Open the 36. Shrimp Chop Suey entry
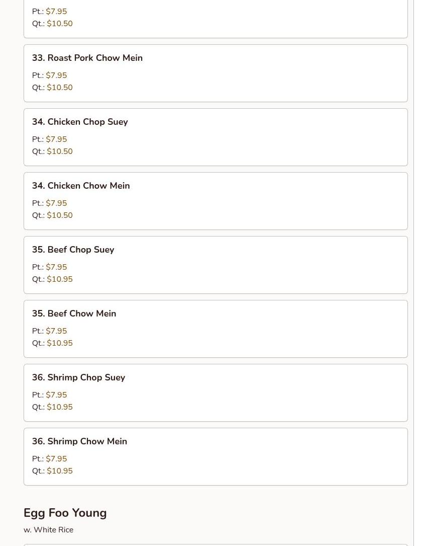424x546 pixels. coord(216,393)
